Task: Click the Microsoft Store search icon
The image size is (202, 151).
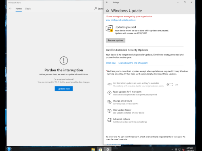Action: click(96, 8)
